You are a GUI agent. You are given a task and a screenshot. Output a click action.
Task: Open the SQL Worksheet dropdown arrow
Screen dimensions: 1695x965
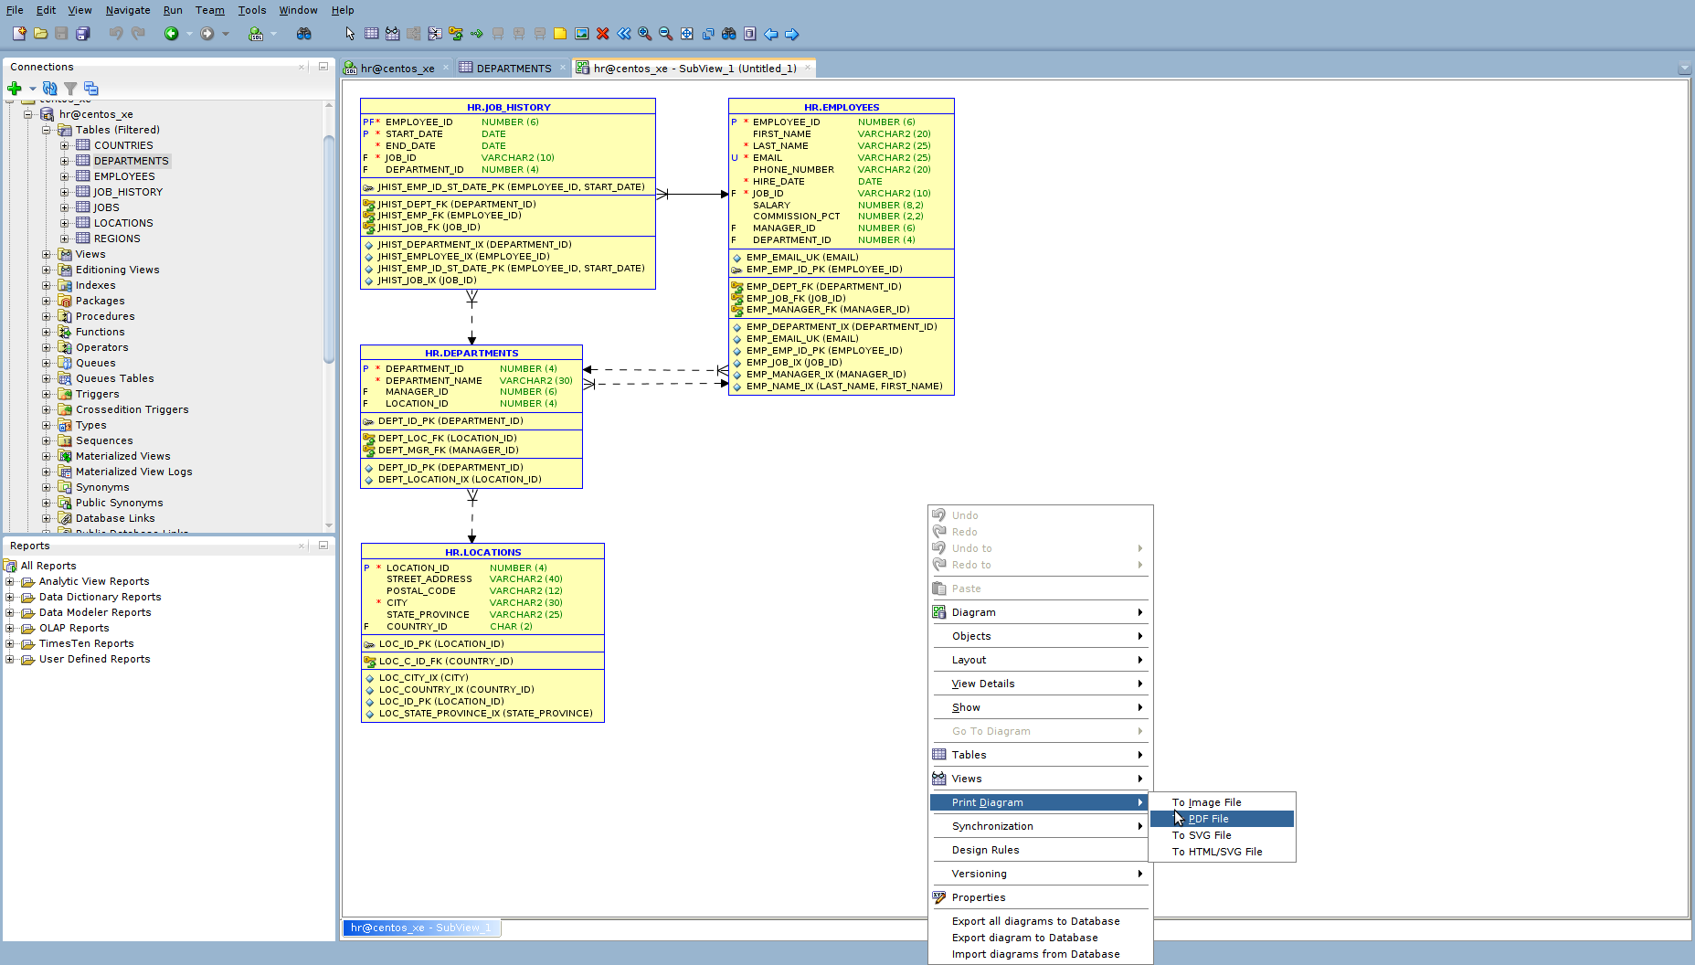point(273,34)
